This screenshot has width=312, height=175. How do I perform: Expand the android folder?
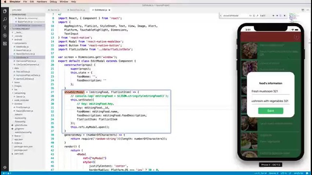18,40
